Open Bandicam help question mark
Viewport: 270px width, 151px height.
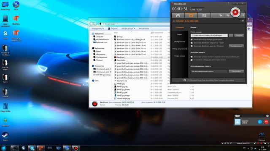pyautogui.click(x=228, y=3)
